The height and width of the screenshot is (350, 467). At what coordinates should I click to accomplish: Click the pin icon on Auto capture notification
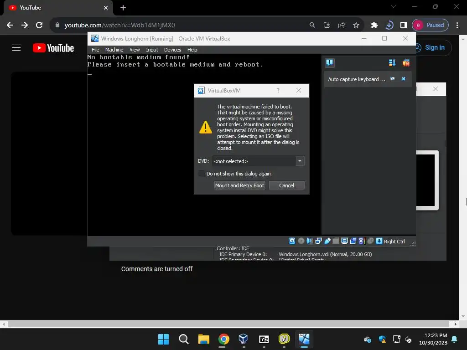[x=393, y=79]
